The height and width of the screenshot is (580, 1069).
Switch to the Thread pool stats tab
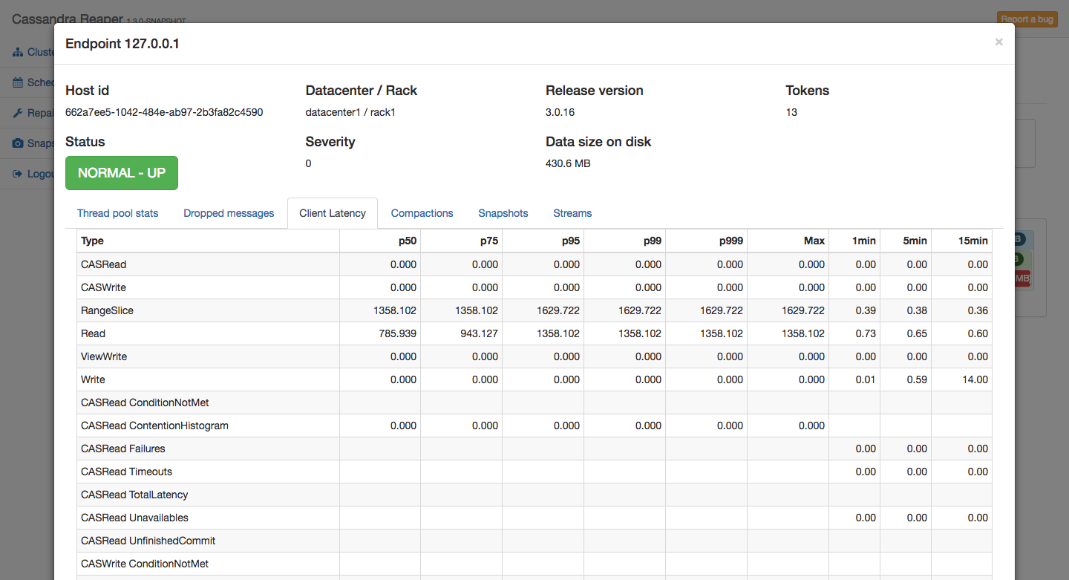tap(118, 213)
